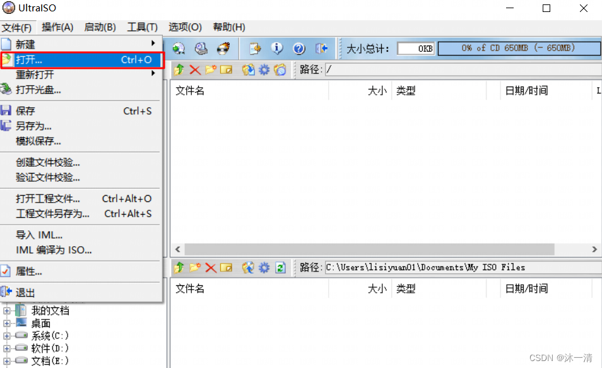Viewport: 602px width, 368px height.
Task: Sort image pane by 日期/时间 column
Action: tap(546, 91)
